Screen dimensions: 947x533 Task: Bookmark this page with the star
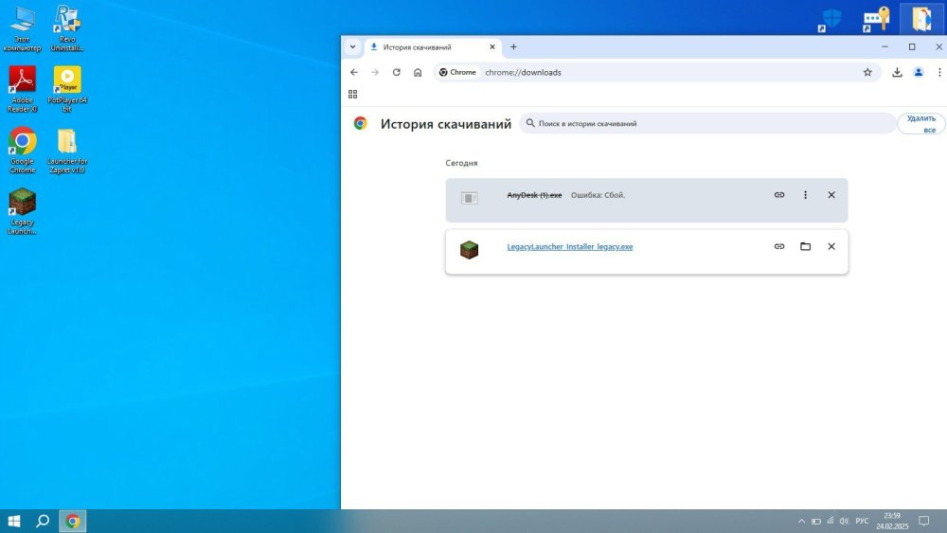point(867,73)
